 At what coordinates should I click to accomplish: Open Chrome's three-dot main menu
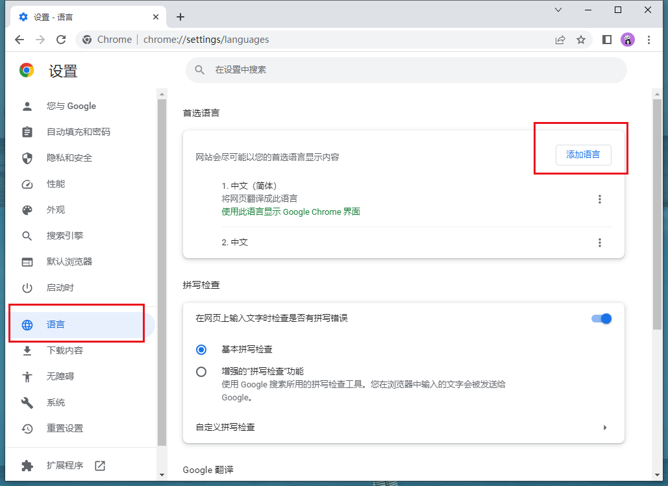(x=649, y=40)
